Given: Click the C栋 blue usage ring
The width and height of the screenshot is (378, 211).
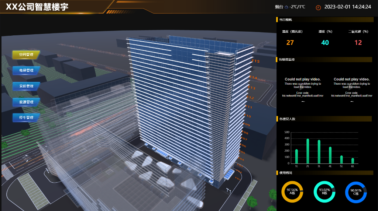Looking at the screenshot, I should [356, 191].
